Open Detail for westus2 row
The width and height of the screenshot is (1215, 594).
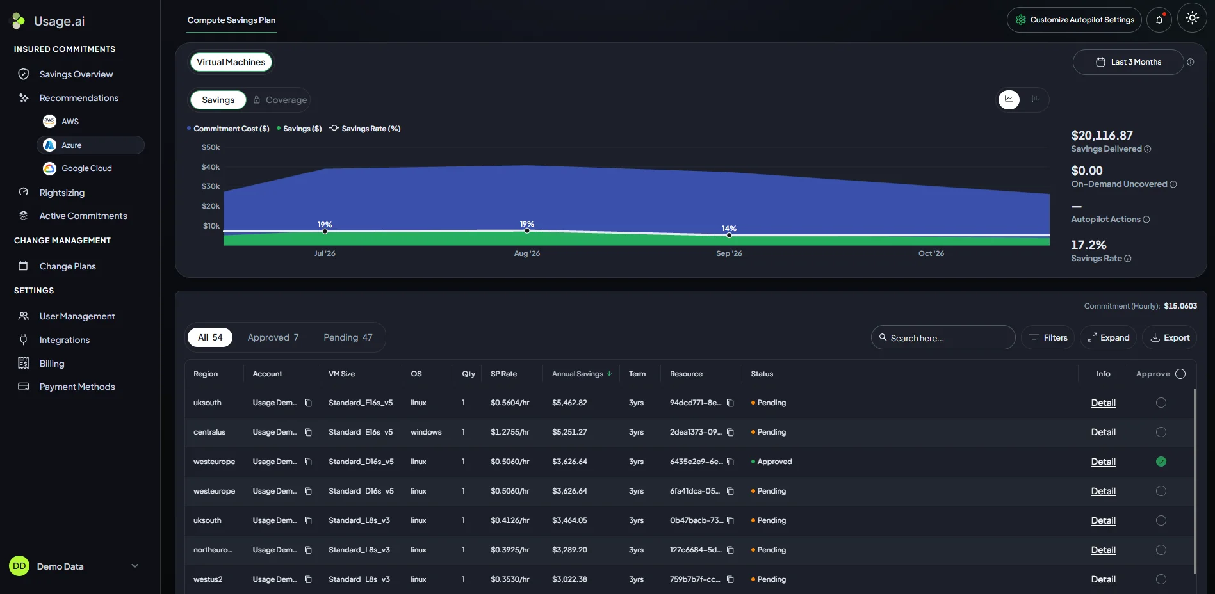pos(1103,579)
